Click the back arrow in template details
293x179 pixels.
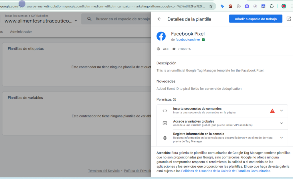[159, 19]
